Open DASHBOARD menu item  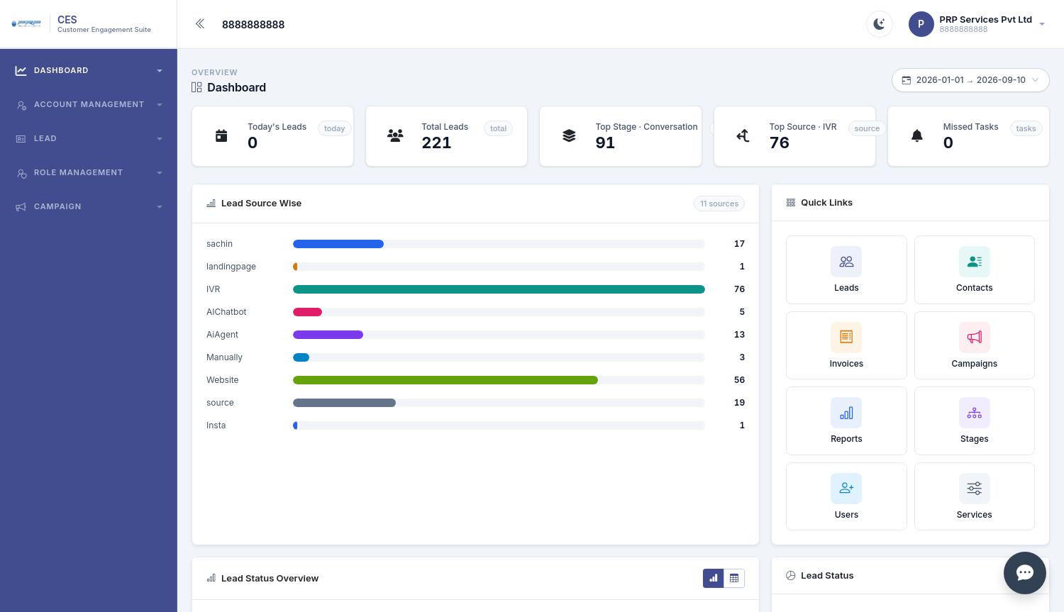click(x=89, y=71)
